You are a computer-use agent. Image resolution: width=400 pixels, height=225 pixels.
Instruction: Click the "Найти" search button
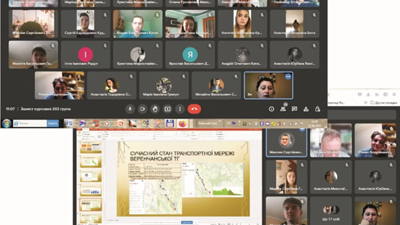click(53, 124)
